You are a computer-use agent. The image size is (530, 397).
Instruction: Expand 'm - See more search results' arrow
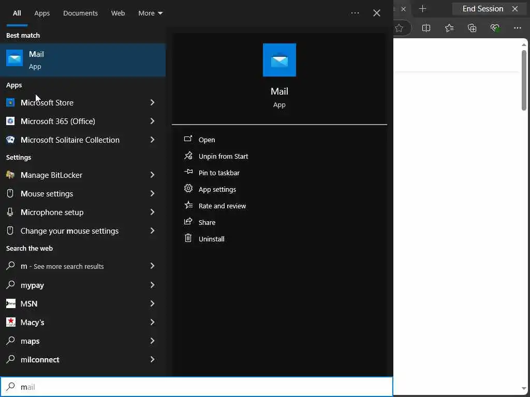[x=153, y=266]
